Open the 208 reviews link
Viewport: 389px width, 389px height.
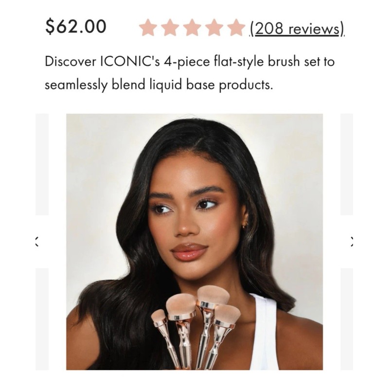tap(298, 29)
